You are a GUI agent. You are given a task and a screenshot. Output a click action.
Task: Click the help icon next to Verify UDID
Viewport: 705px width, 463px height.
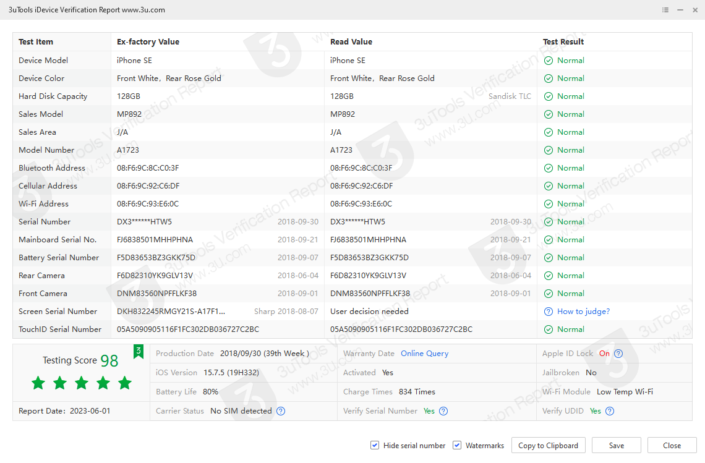tap(610, 410)
